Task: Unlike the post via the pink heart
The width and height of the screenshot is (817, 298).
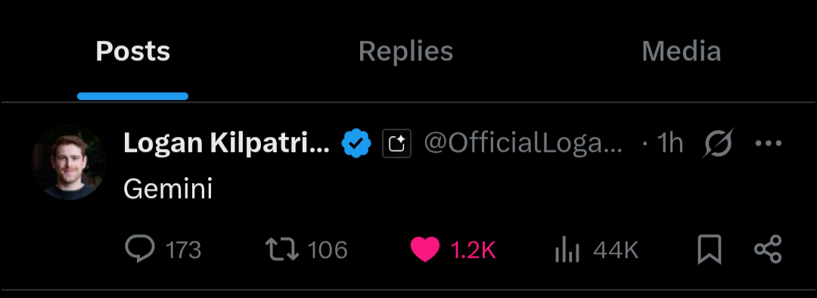Action: pyautogui.click(x=425, y=250)
